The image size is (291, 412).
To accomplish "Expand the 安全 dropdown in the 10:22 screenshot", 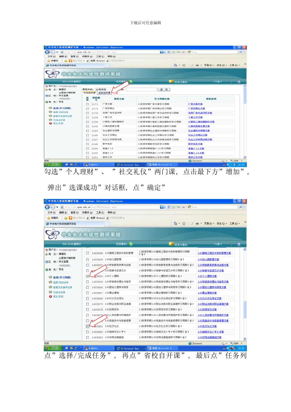I will 222,223.
